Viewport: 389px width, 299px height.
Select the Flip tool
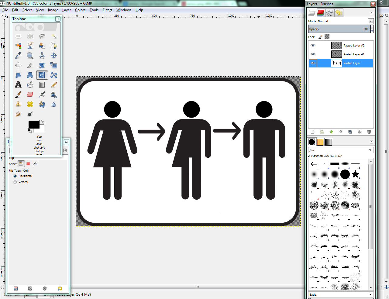[42, 75]
